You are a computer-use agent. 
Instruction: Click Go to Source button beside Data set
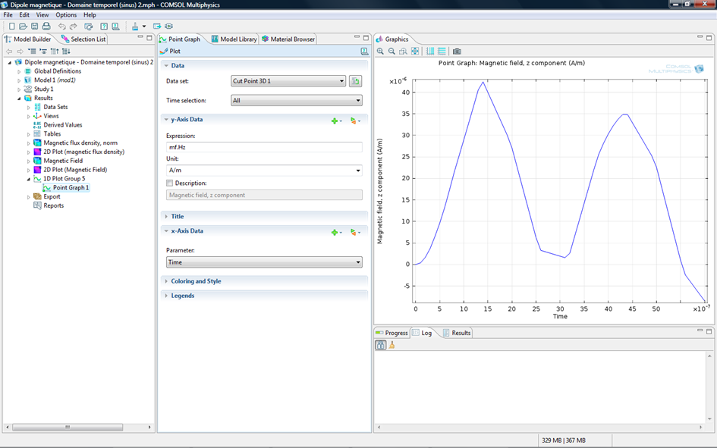[356, 81]
